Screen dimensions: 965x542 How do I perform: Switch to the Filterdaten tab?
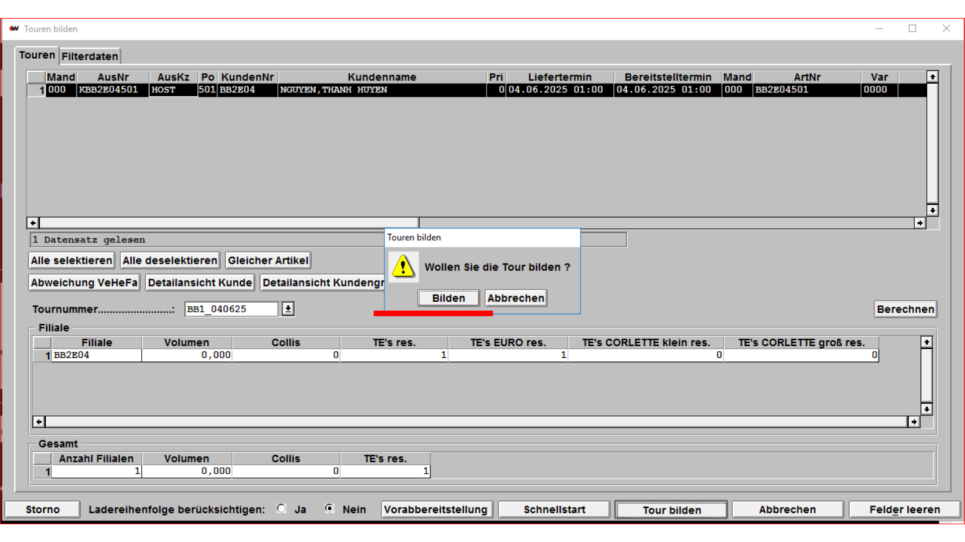pyautogui.click(x=90, y=56)
